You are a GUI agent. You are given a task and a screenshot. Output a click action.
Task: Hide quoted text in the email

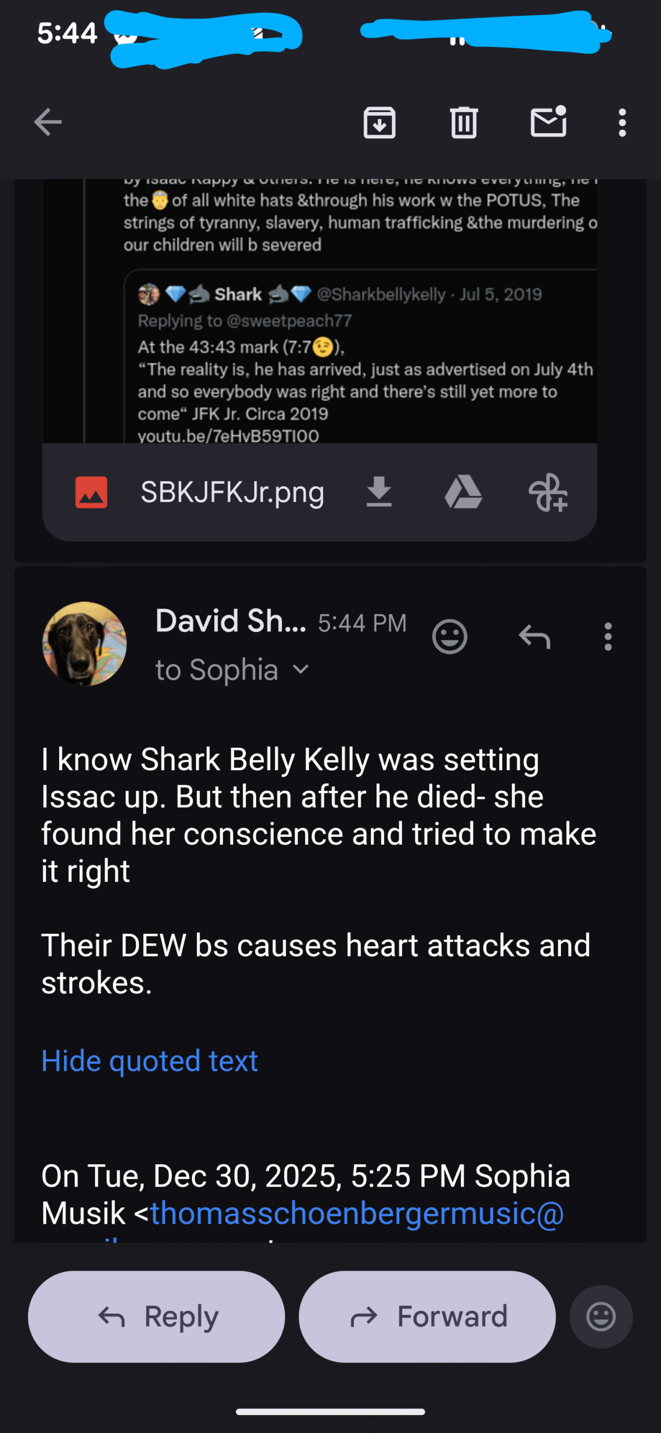click(149, 1061)
